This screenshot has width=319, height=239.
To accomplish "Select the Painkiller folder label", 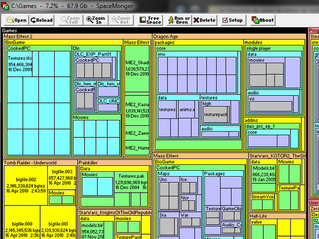I will click(x=88, y=163).
